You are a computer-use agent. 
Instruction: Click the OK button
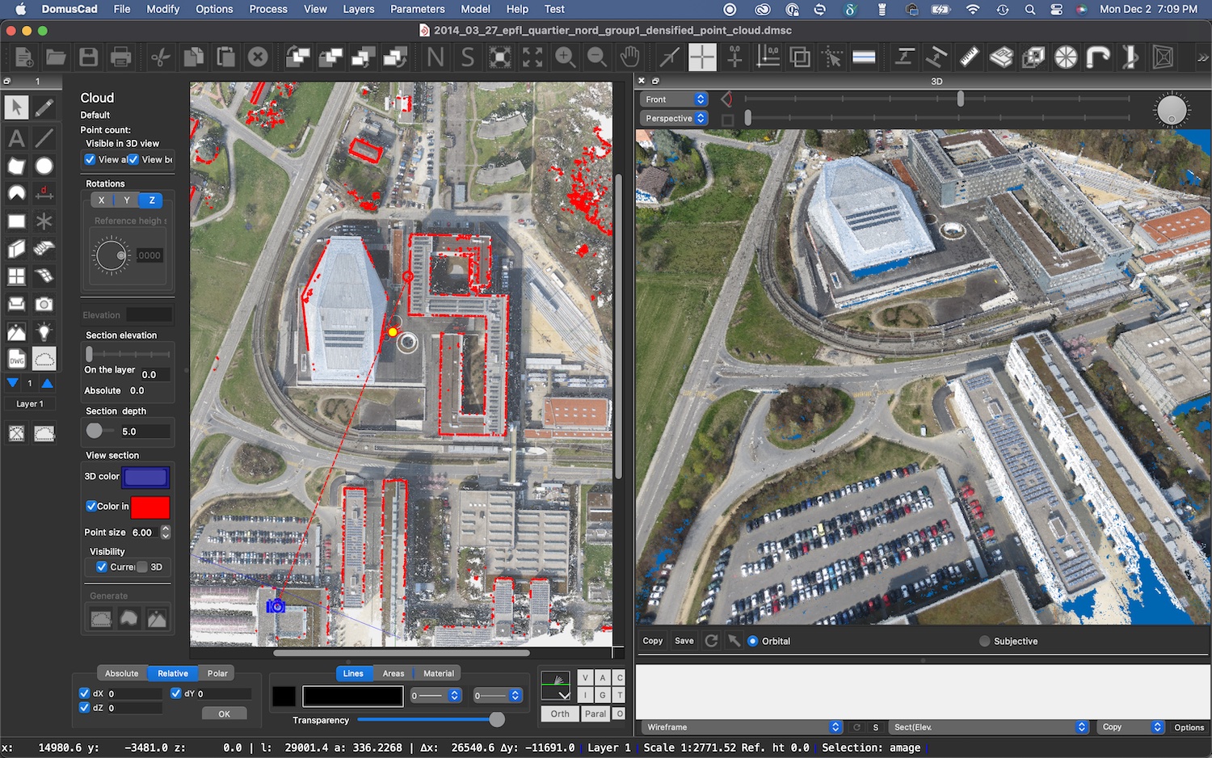224,714
